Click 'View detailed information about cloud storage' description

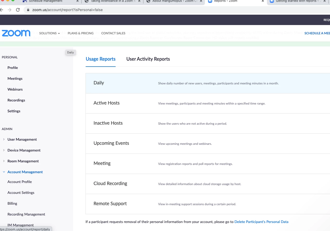(199, 184)
